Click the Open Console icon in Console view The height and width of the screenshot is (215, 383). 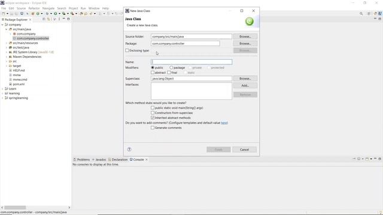[x=367, y=159]
